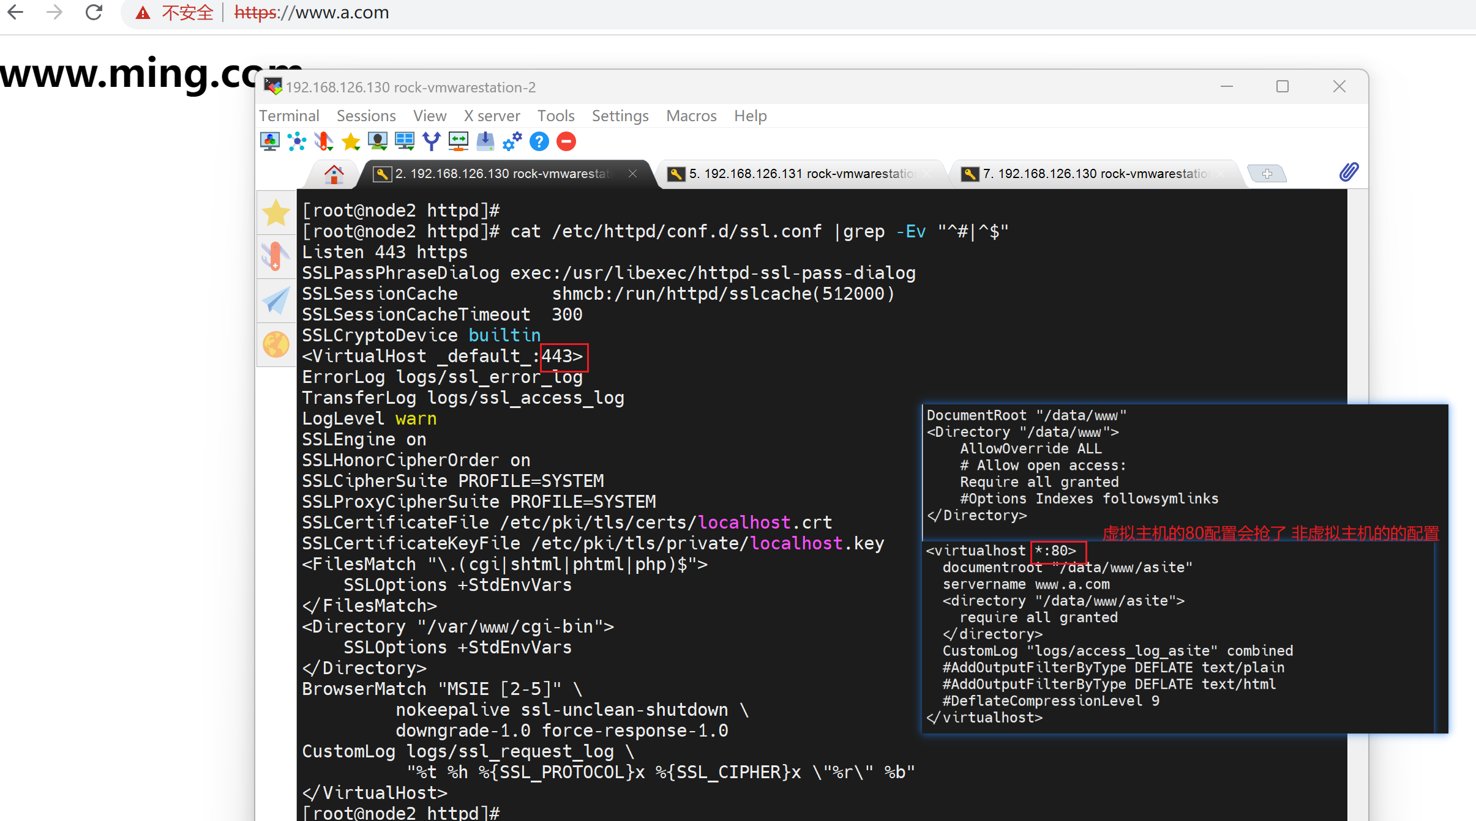The width and height of the screenshot is (1476, 821).
Task: Click the paperclip attach icon
Action: point(1349,172)
